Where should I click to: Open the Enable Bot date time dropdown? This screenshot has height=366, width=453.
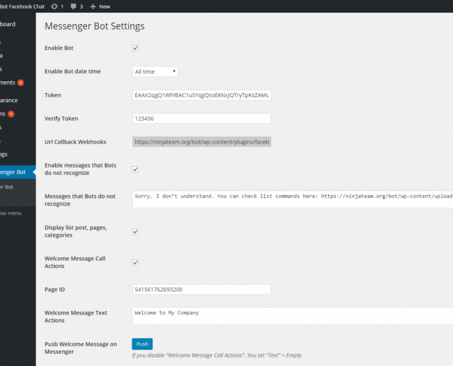pyautogui.click(x=154, y=71)
